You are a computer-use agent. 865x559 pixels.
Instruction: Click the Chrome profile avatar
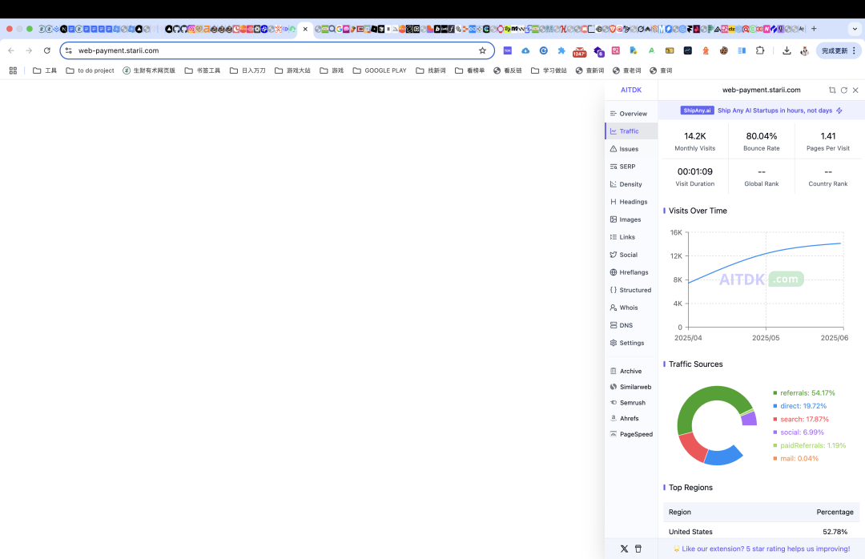click(804, 50)
